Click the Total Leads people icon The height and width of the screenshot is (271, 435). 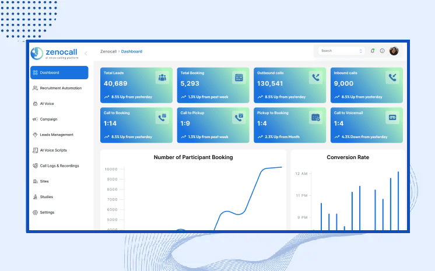tap(162, 78)
